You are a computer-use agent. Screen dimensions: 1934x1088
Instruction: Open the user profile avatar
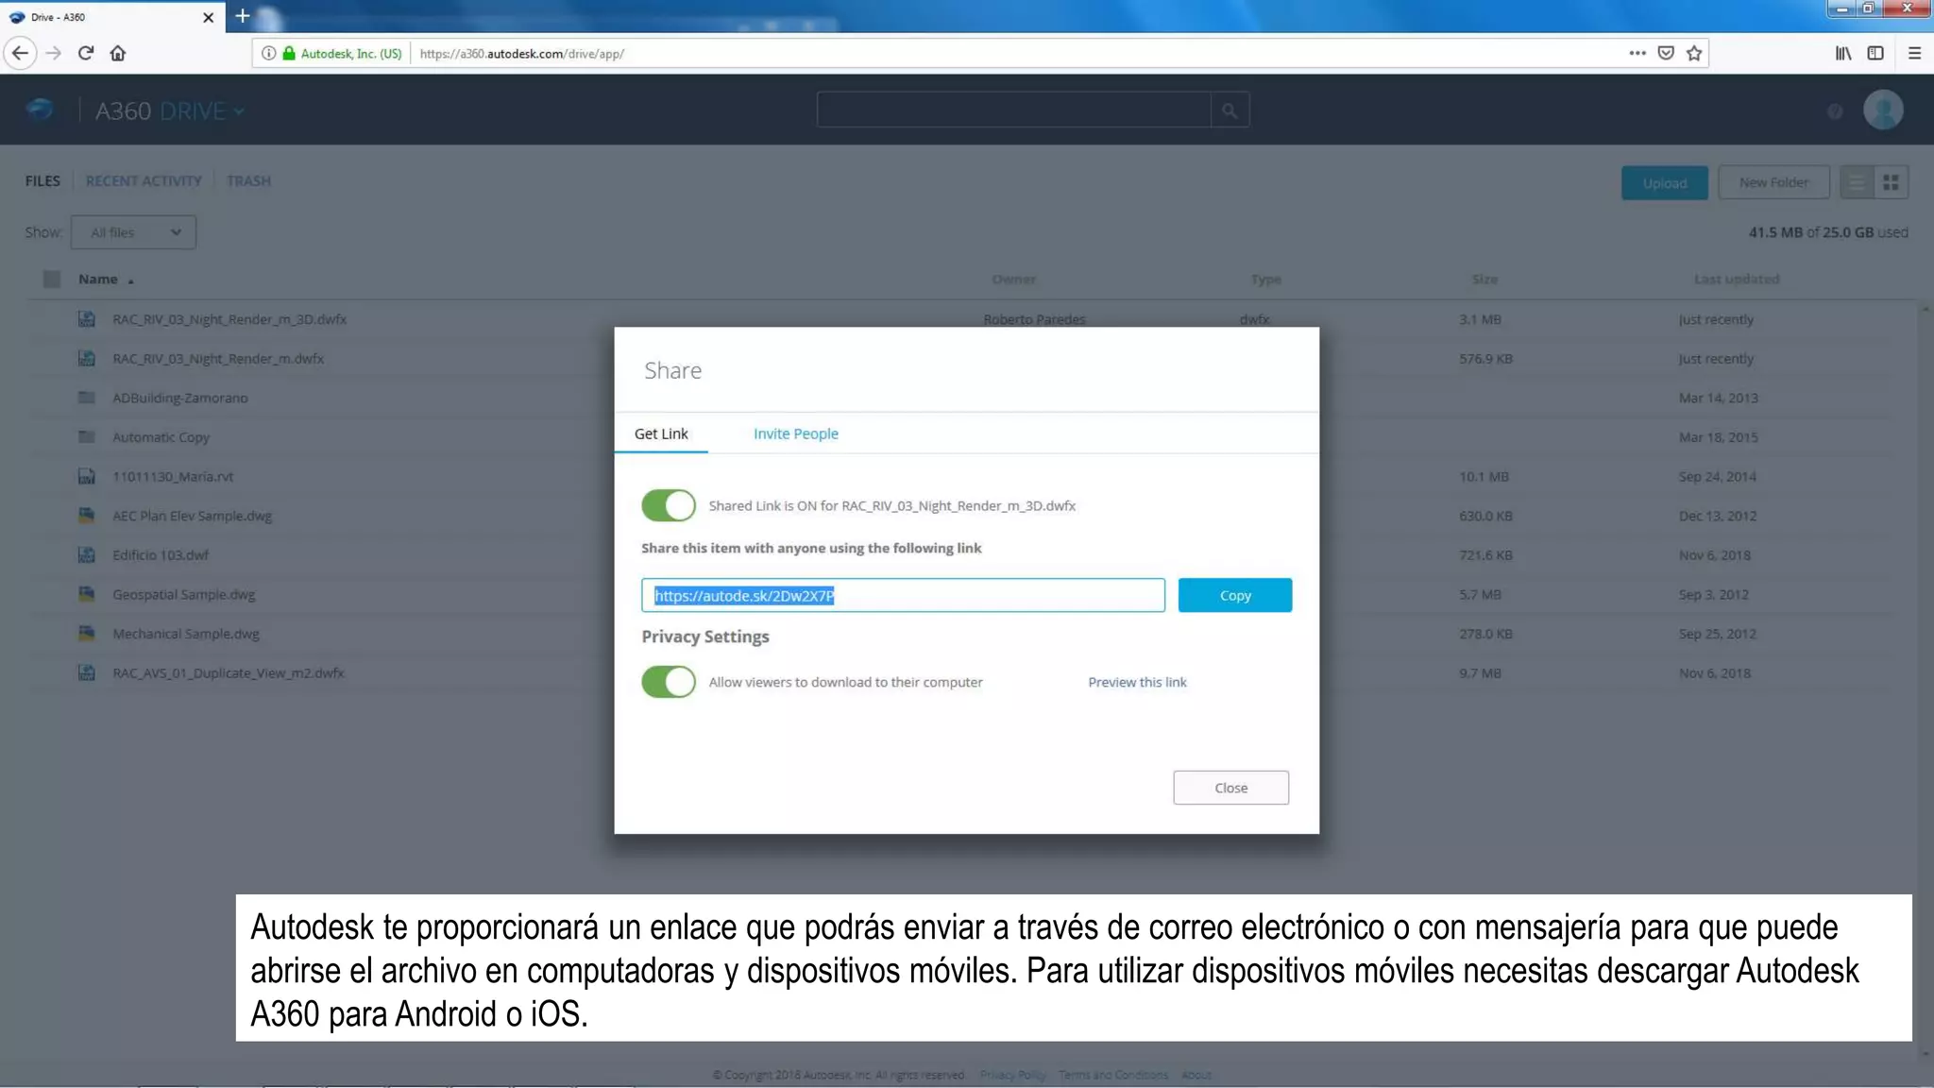pos(1883,110)
